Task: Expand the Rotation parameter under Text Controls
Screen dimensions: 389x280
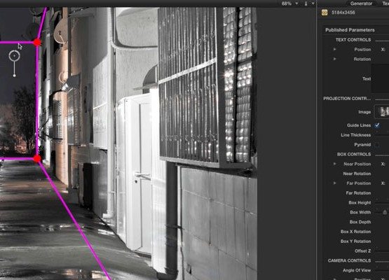Action: tap(334, 59)
